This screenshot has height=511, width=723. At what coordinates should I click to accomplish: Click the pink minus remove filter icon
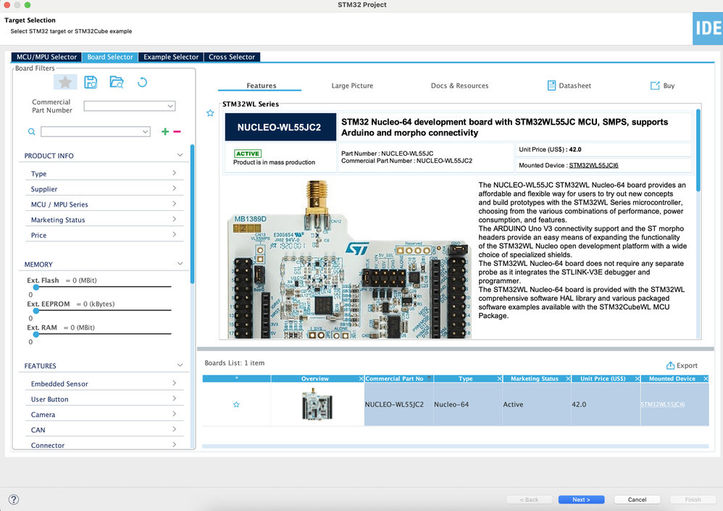coord(177,132)
